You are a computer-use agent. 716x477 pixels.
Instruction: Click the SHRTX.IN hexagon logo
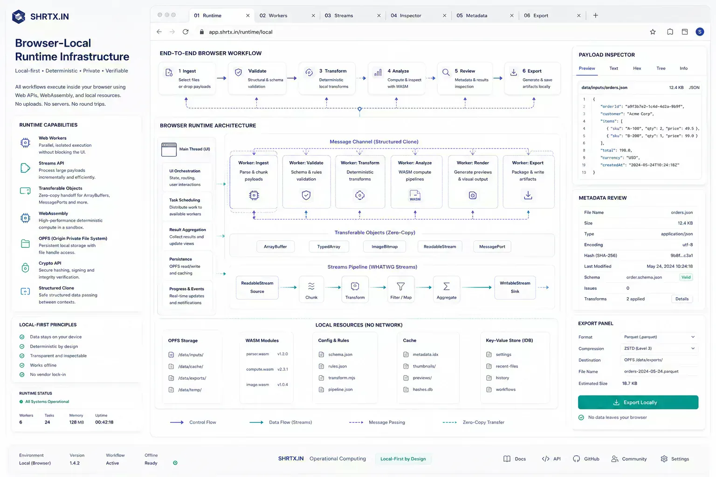19,16
